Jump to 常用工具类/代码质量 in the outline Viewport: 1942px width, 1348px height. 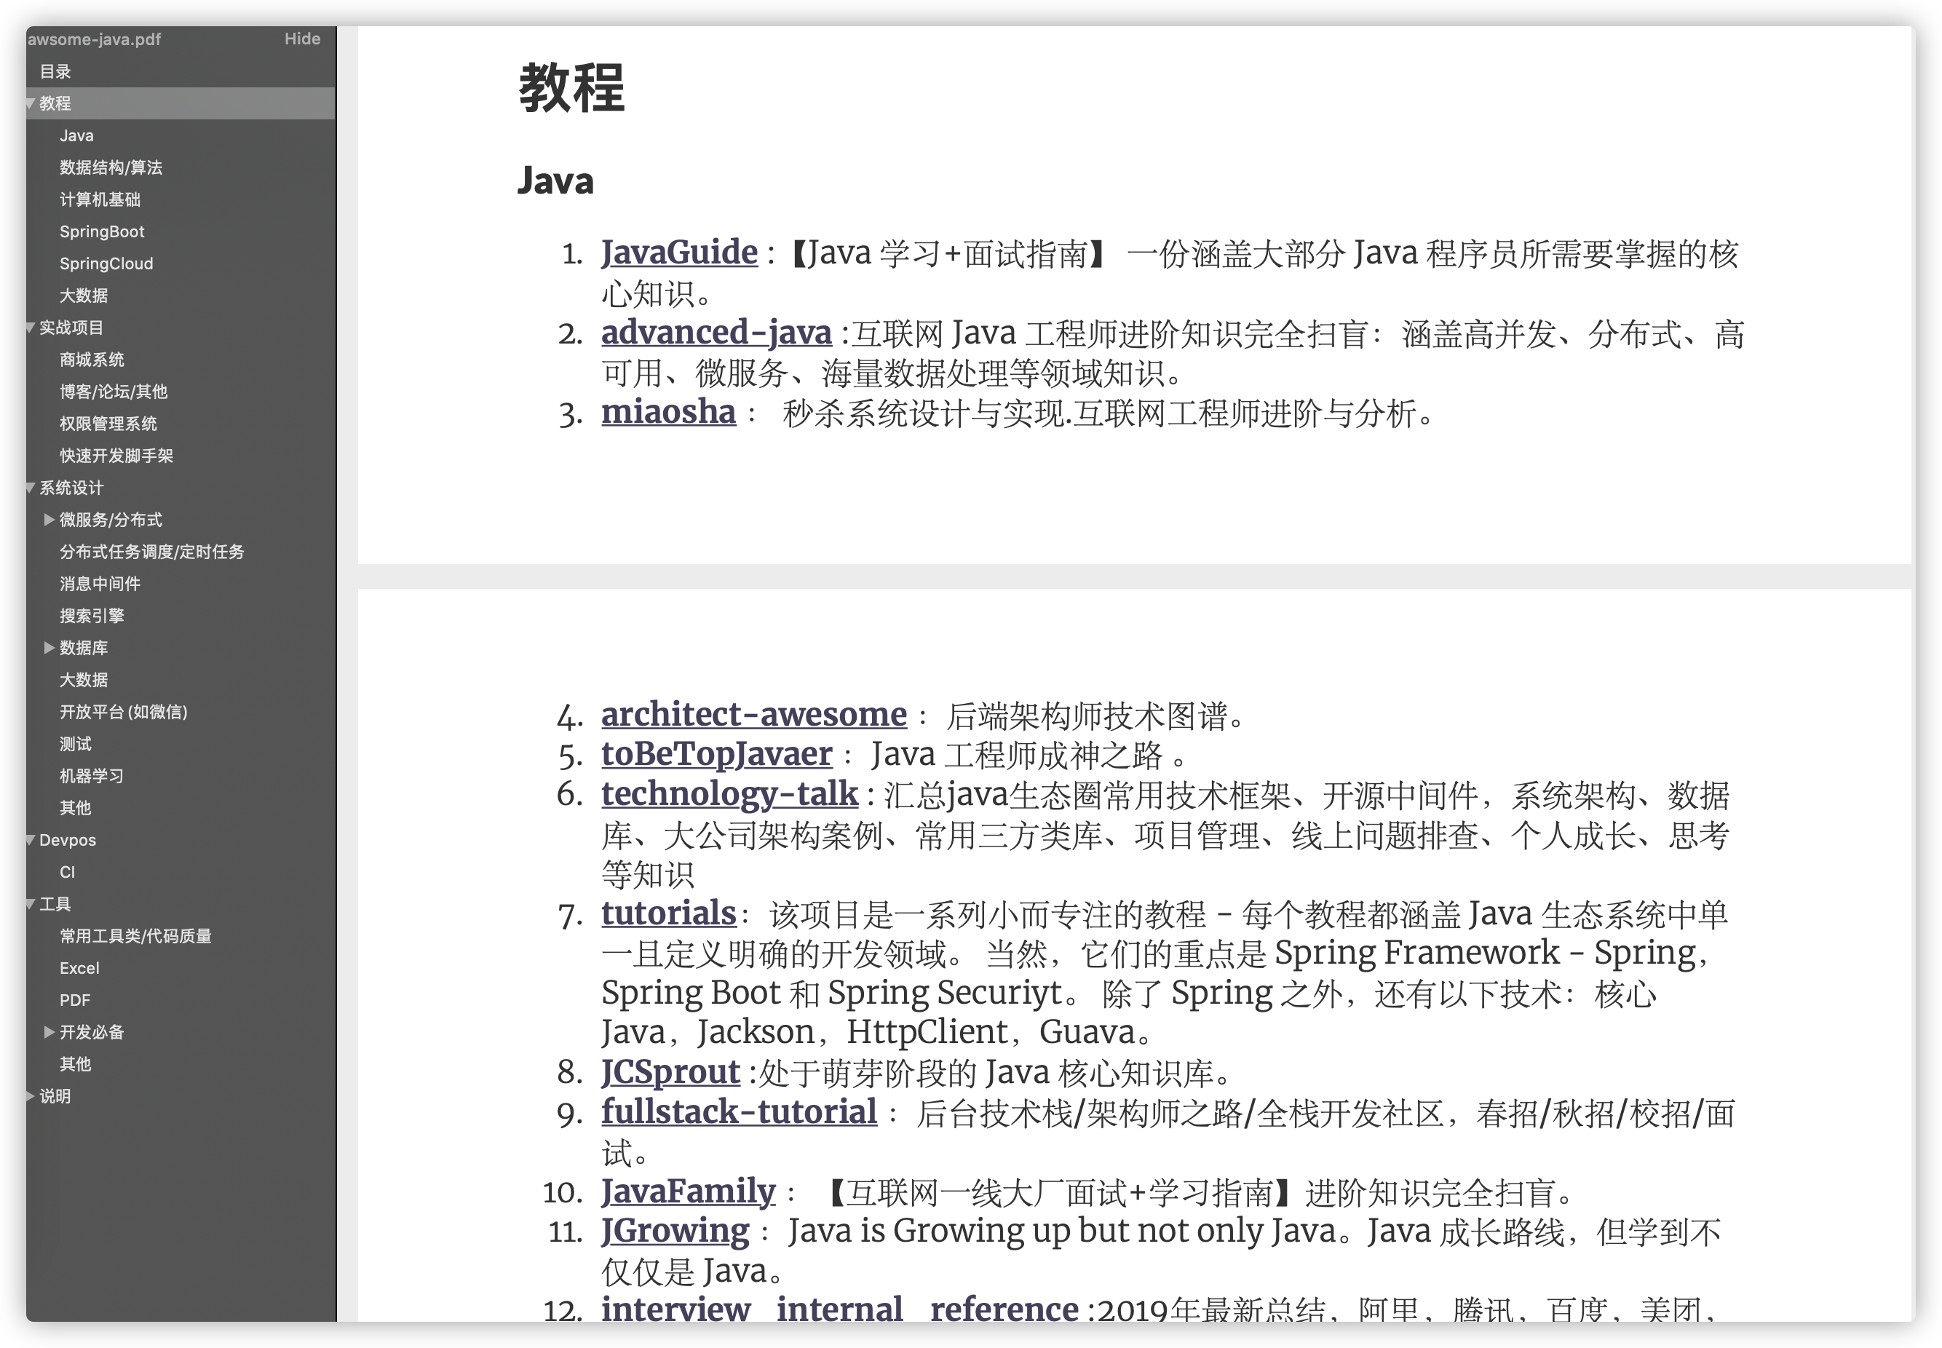click(x=135, y=937)
